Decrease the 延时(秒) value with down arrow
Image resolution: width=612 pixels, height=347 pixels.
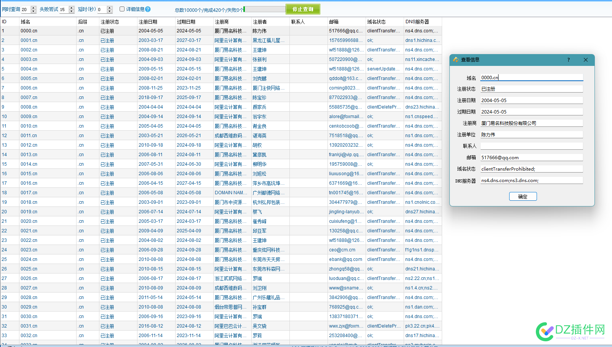pos(110,11)
